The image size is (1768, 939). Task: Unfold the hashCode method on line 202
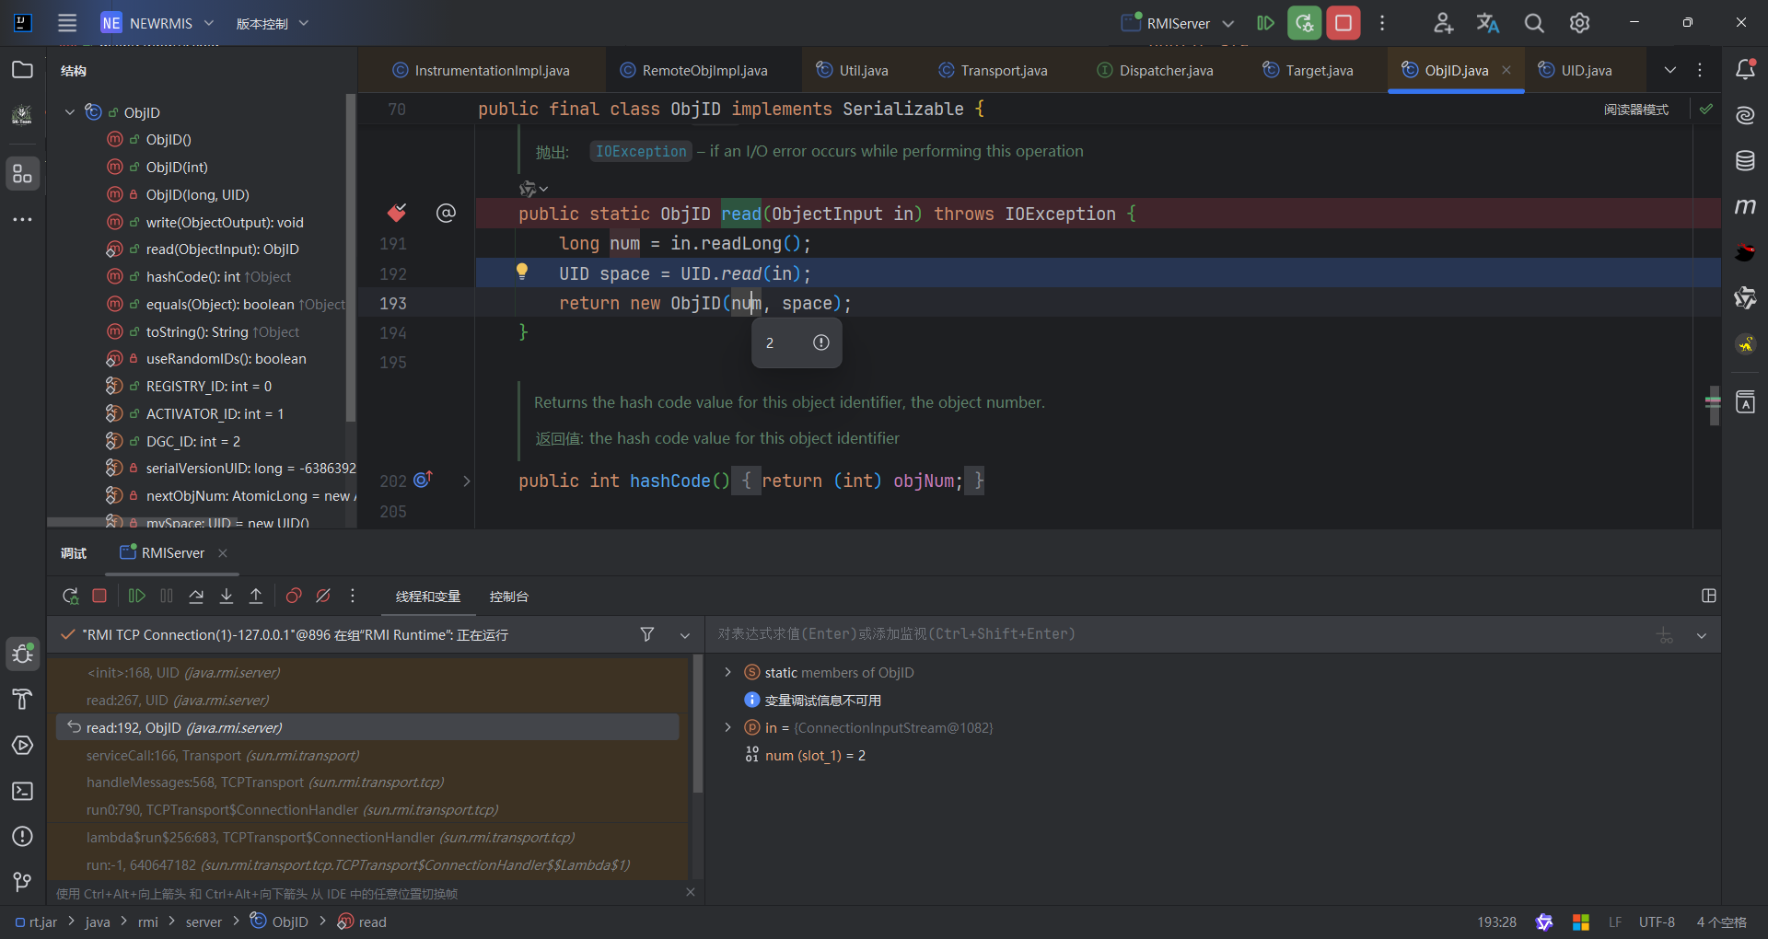(x=467, y=481)
